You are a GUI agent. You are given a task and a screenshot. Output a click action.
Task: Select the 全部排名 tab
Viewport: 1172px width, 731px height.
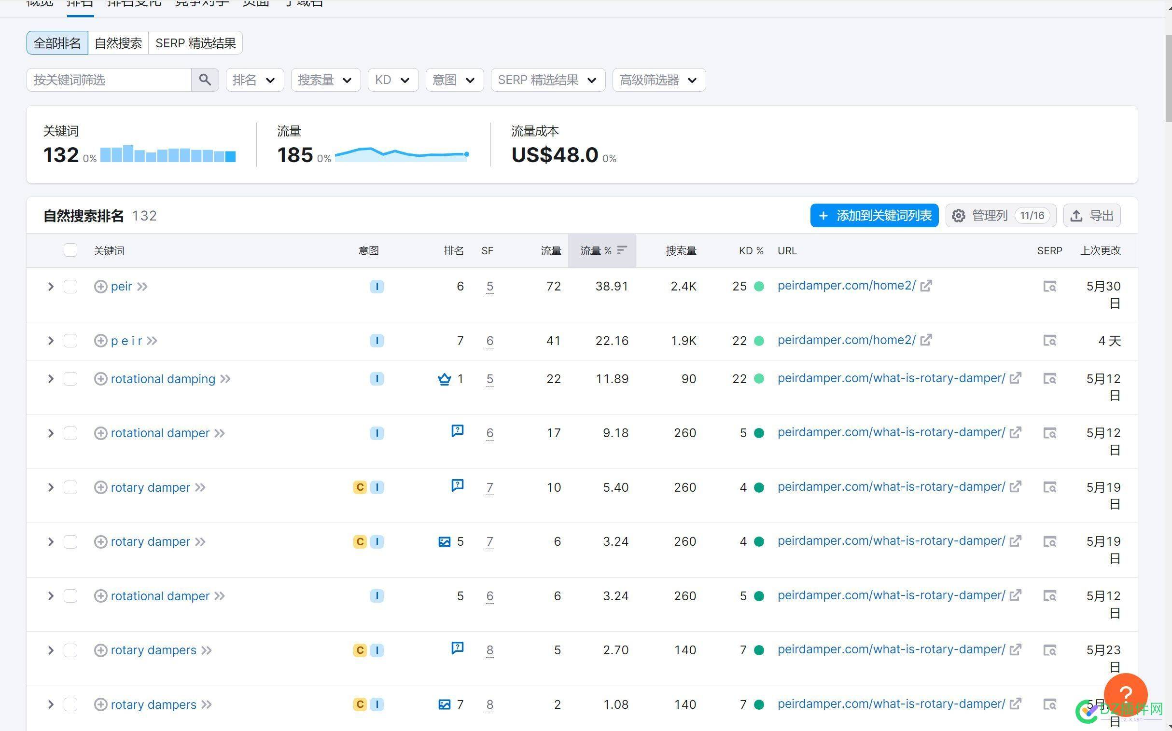point(57,43)
